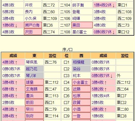135x121 pixels.
Task: Open the 瀬戸の海 wrestler link
Action: click(x=32, y=25)
